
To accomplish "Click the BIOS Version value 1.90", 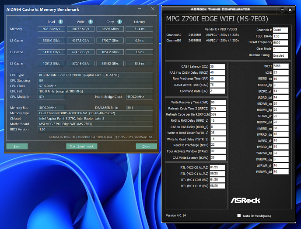I will [95, 129].
